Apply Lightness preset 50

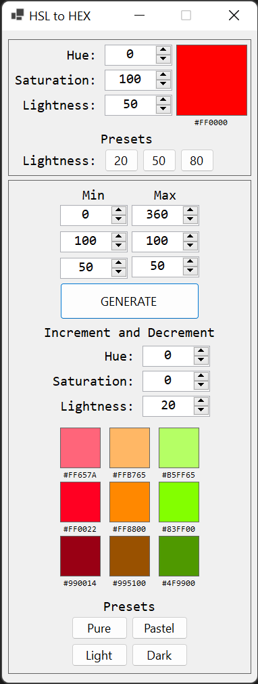click(159, 160)
